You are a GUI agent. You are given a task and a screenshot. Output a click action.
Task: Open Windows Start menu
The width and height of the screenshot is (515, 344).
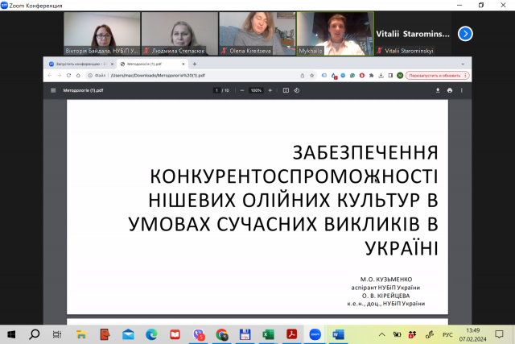click(x=11, y=334)
